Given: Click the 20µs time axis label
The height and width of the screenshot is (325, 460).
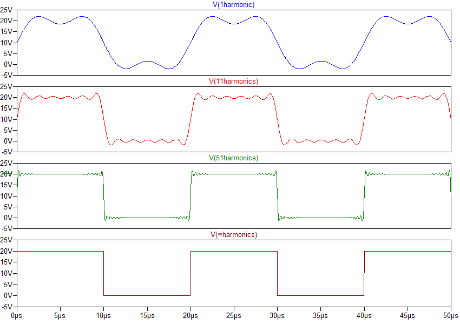Looking at the screenshot, I should coord(190,314).
